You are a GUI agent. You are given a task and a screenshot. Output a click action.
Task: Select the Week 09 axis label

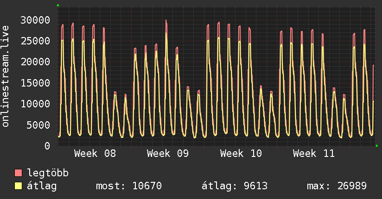168,154
